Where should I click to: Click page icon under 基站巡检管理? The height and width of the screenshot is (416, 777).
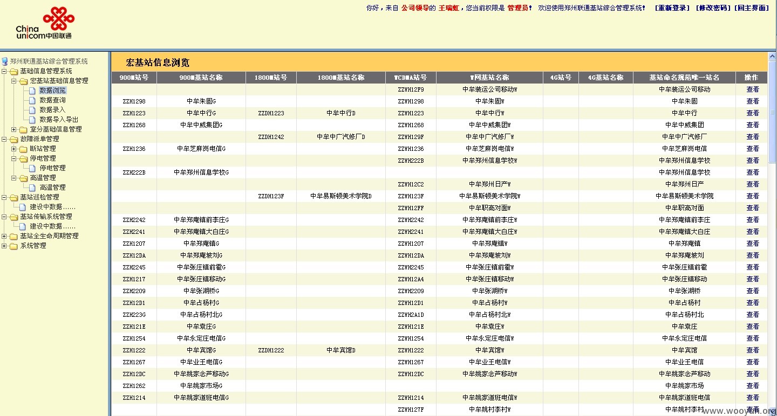23,207
